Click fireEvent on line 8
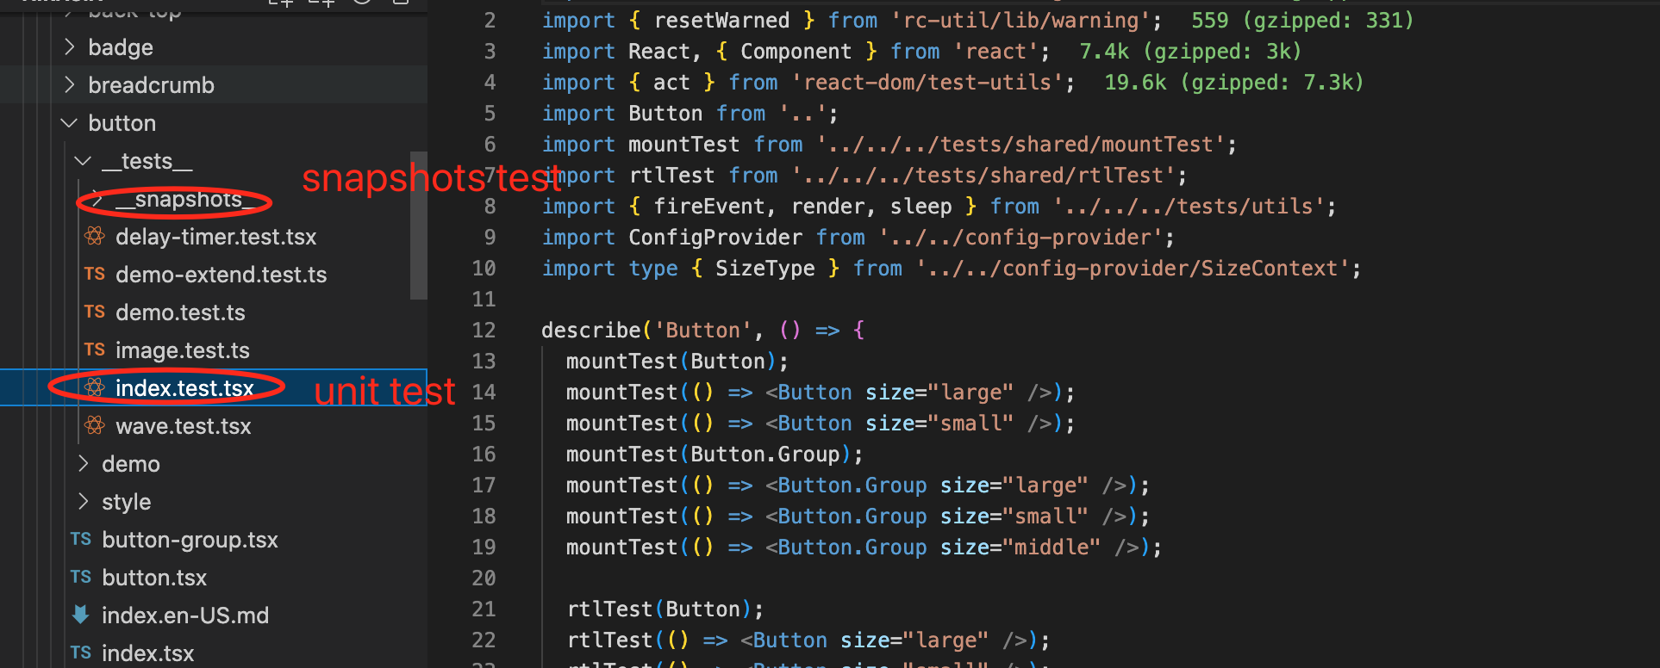This screenshot has width=1660, height=668. point(708,207)
